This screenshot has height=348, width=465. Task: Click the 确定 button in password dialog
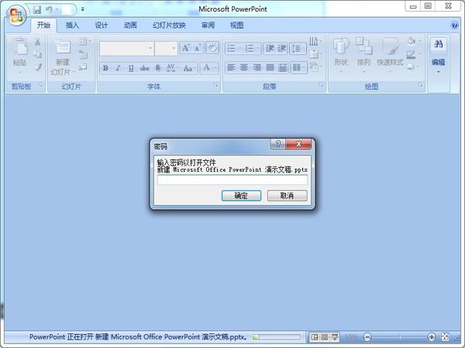pos(241,196)
